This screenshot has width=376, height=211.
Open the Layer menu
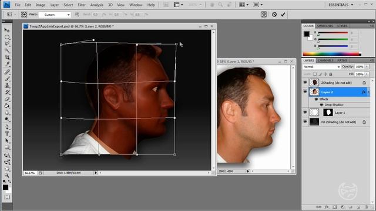click(55, 5)
